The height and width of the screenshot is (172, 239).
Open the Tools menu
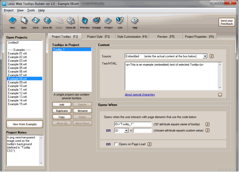31,10
